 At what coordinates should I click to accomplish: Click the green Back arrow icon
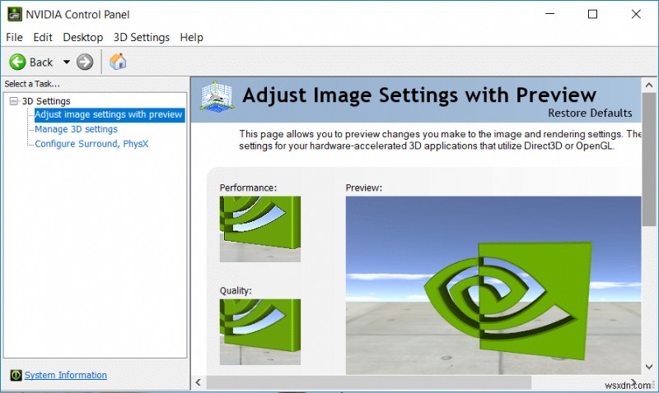(17, 62)
